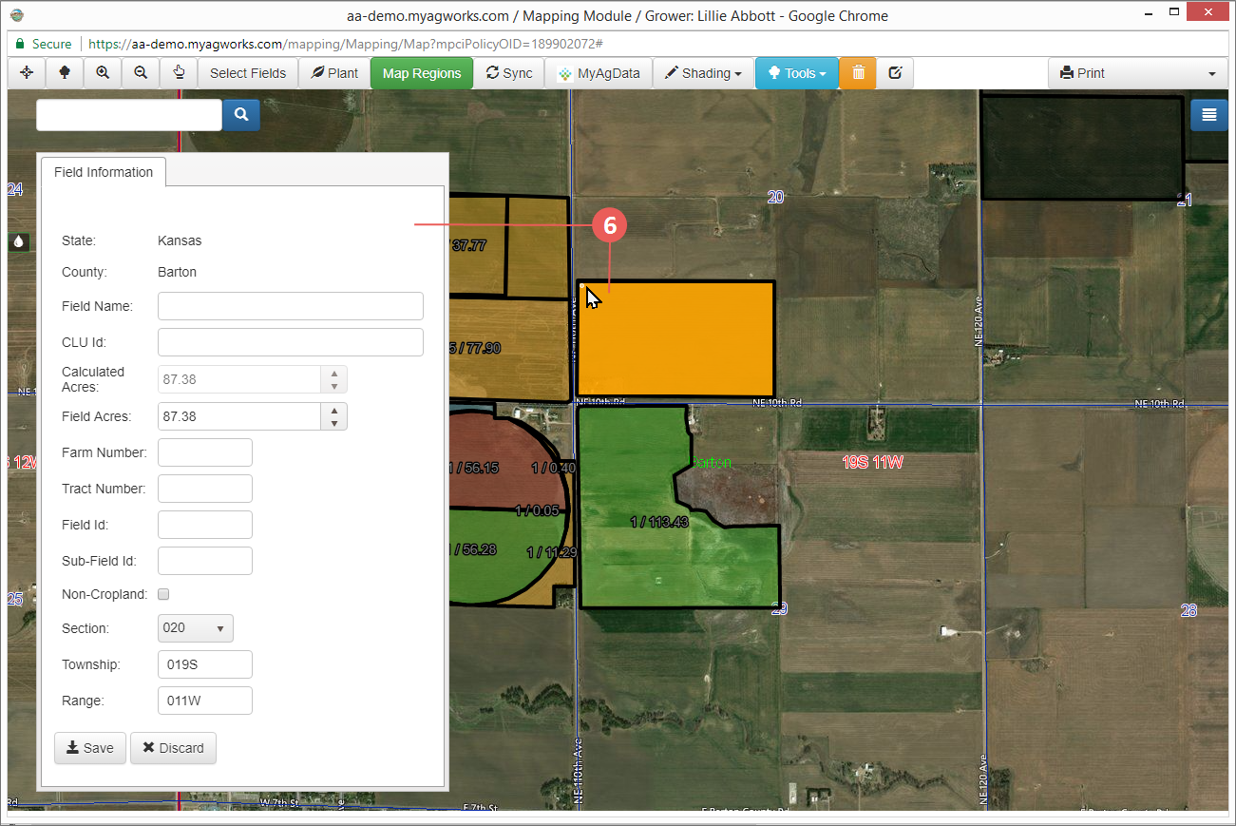Click the Farm Number input

tap(205, 452)
